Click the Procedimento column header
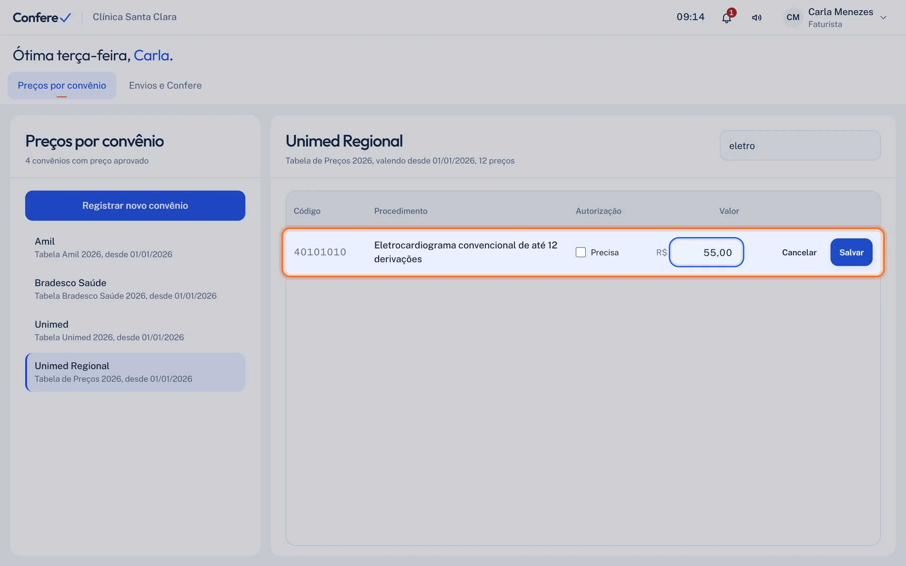906x566 pixels. click(401, 211)
